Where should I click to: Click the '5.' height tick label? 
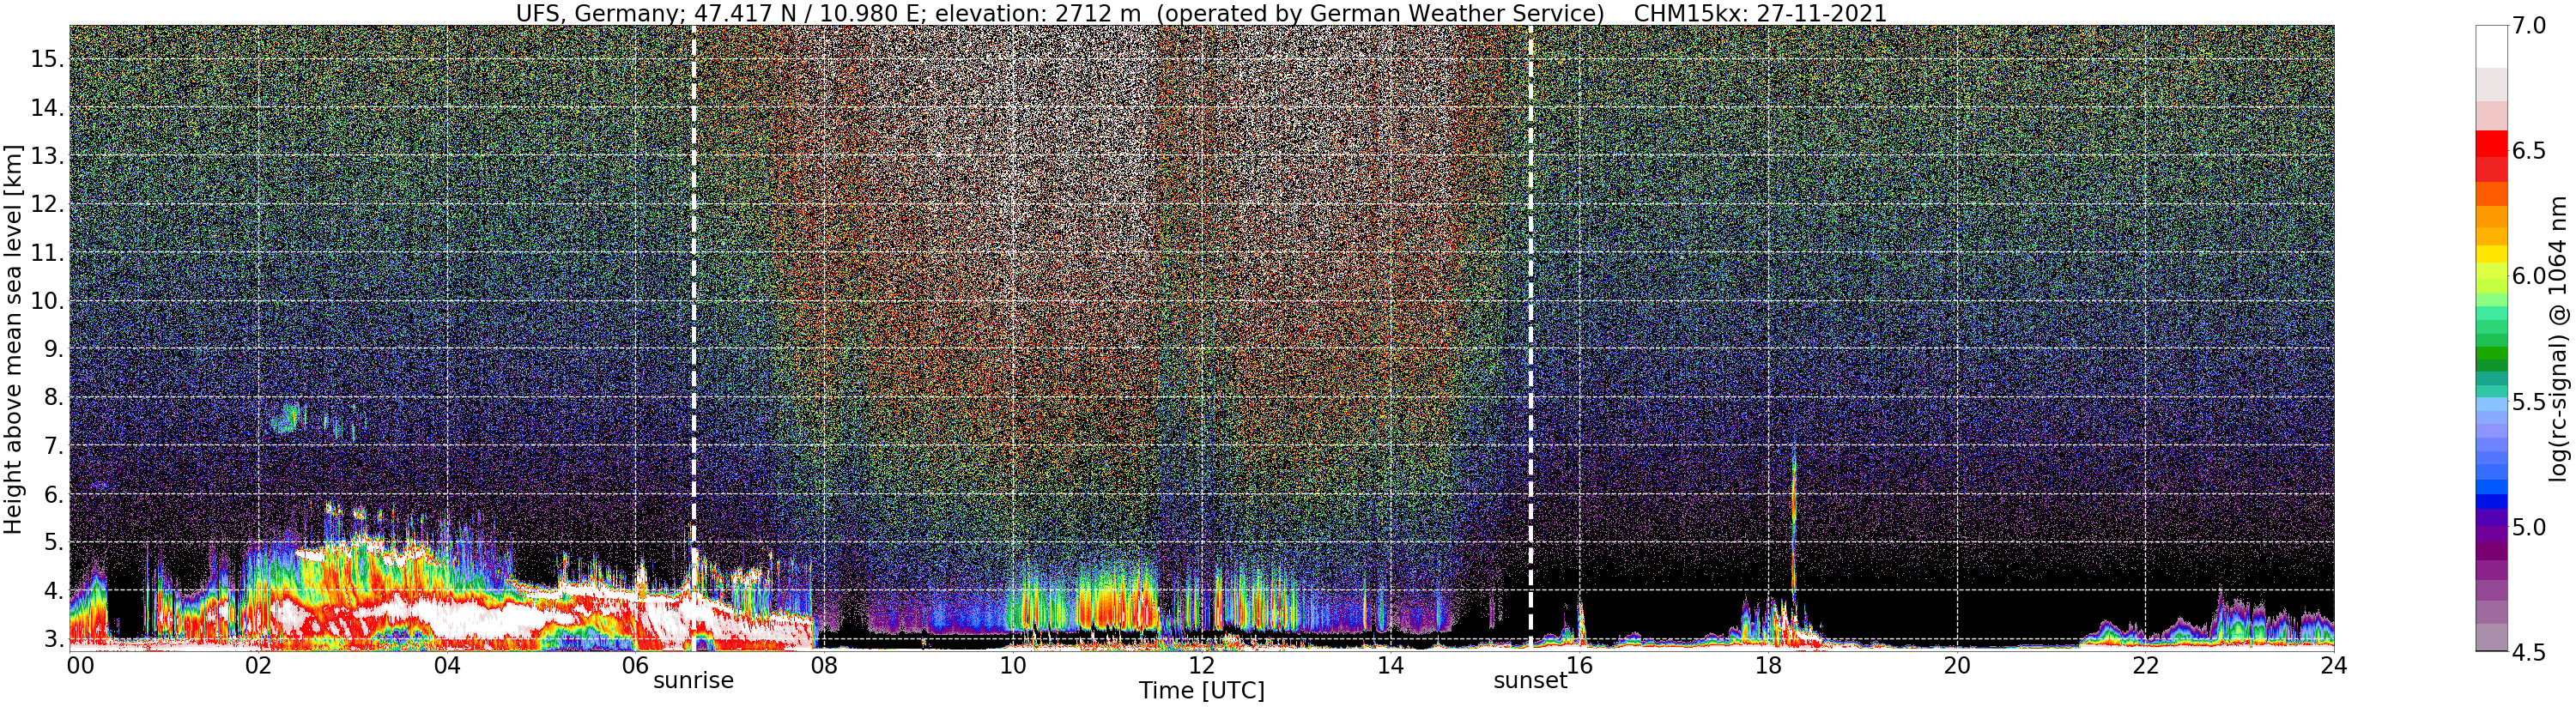tap(52, 543)
